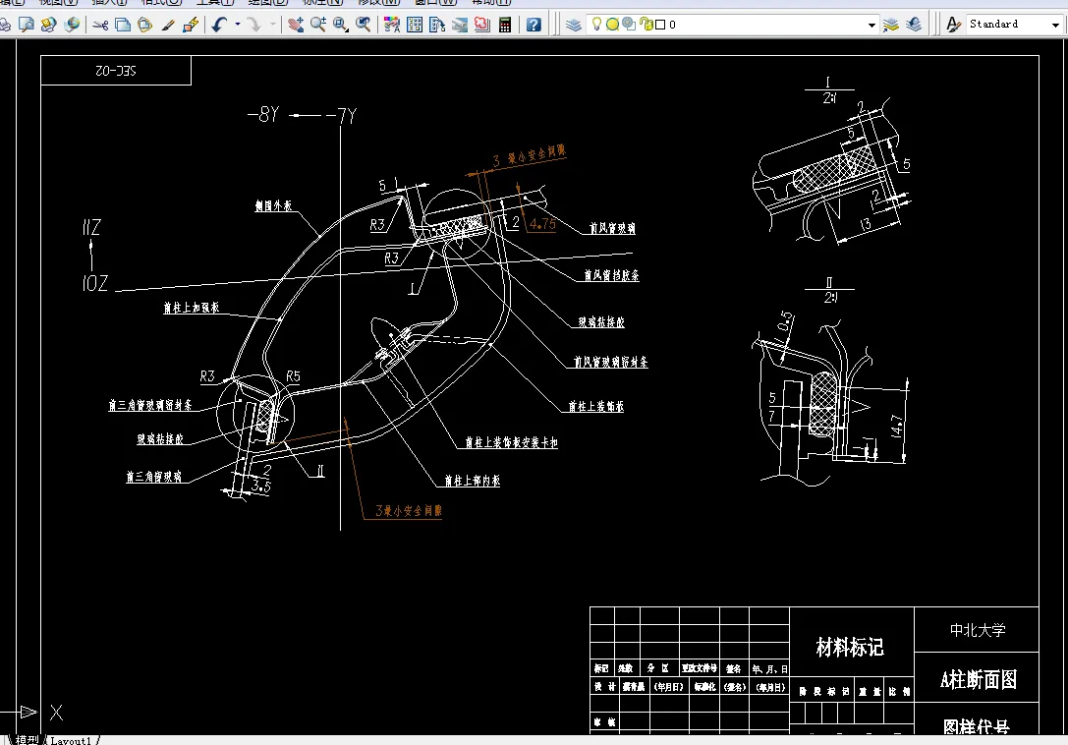Expand the undo history dropdown arrow
1068x745 pixels.
tap(238, 25)
